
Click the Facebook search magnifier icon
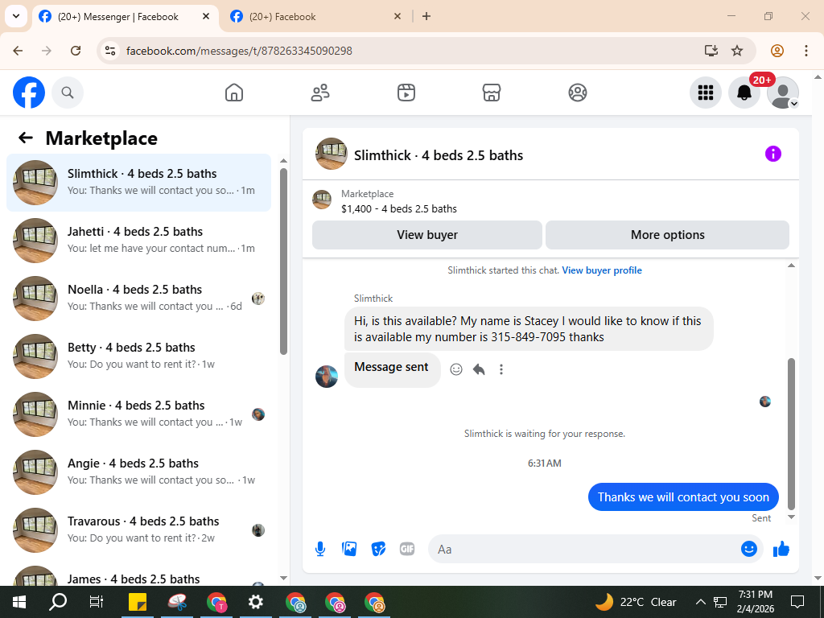click(x=68, y=93)
